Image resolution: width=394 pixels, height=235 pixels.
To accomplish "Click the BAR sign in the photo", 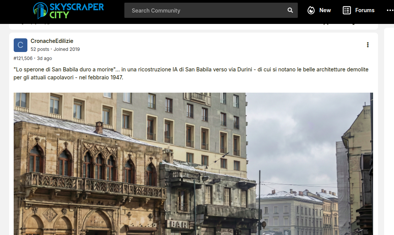I will [178, 224].
